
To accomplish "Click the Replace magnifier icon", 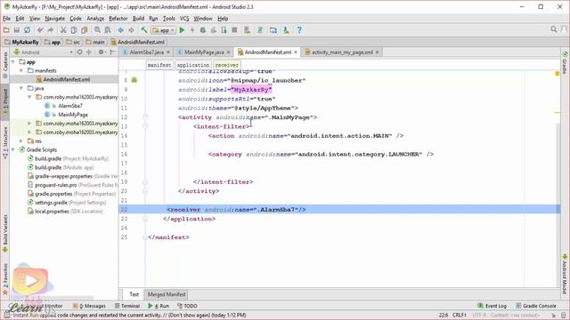I will [x=108, y=30].
